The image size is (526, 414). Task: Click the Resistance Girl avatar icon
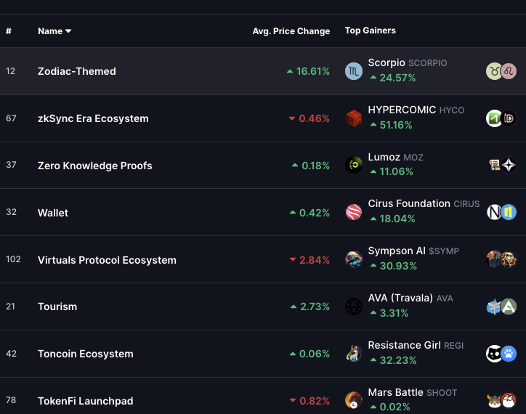354,354
